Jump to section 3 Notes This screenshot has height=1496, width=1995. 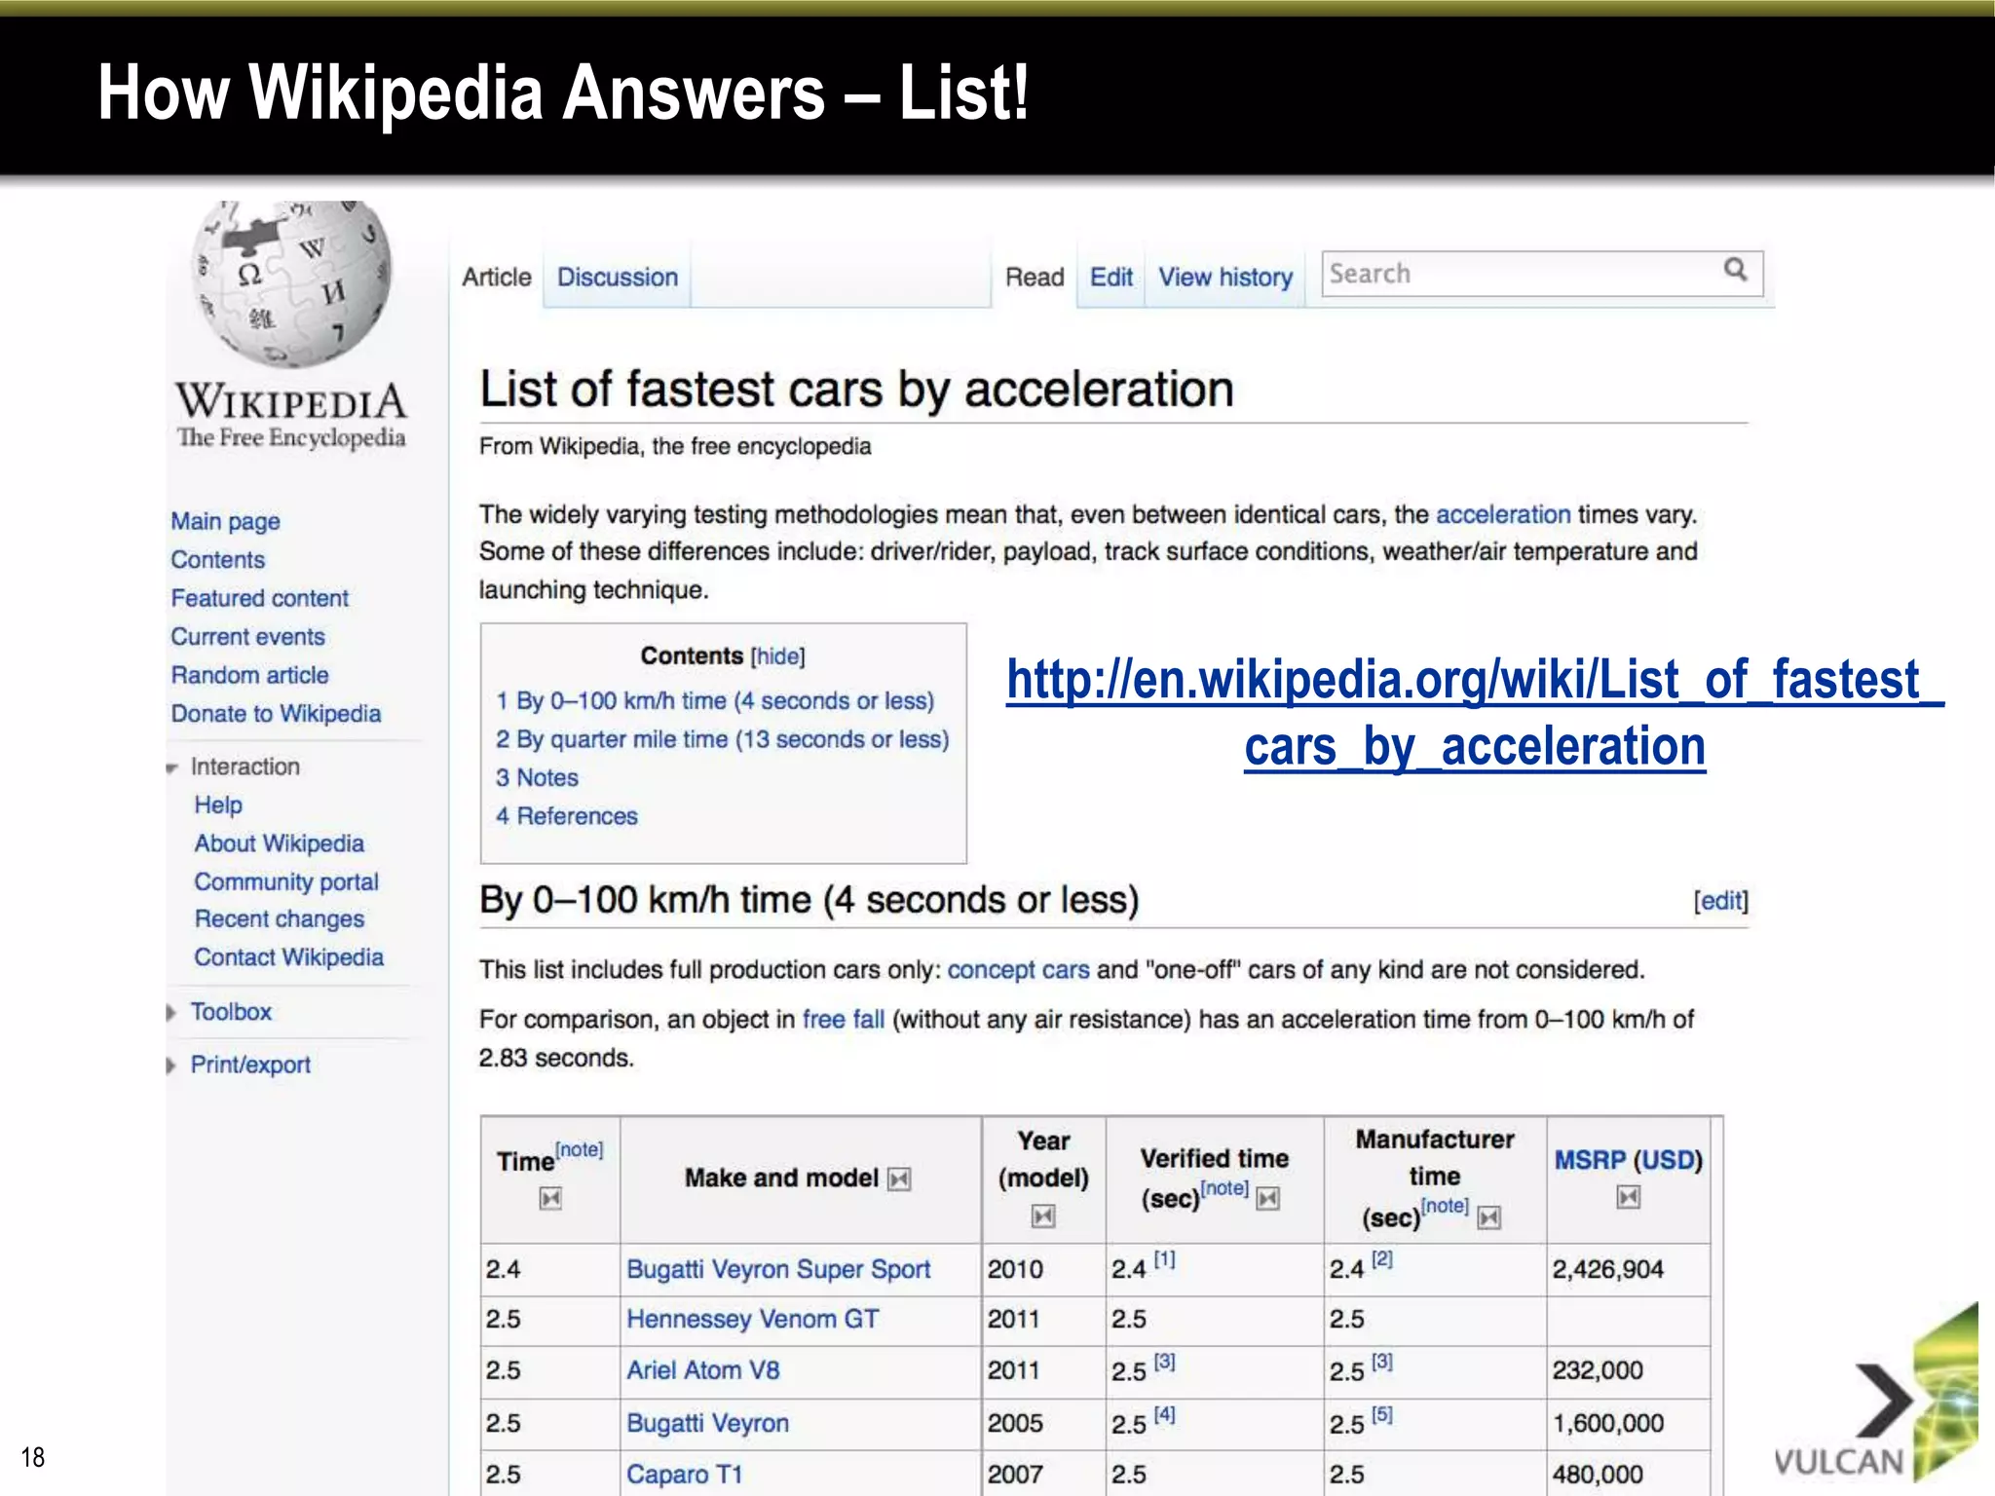coord(537,778)
